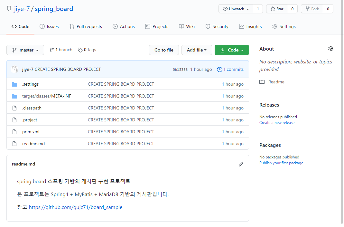Image resolution: width=344 pixels, height=227 pixels.
Task: Click the folder icon for .settings
Action: tap(14, 84)
